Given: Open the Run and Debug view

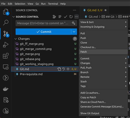Looking at the screenshot, I should (6, 45).
